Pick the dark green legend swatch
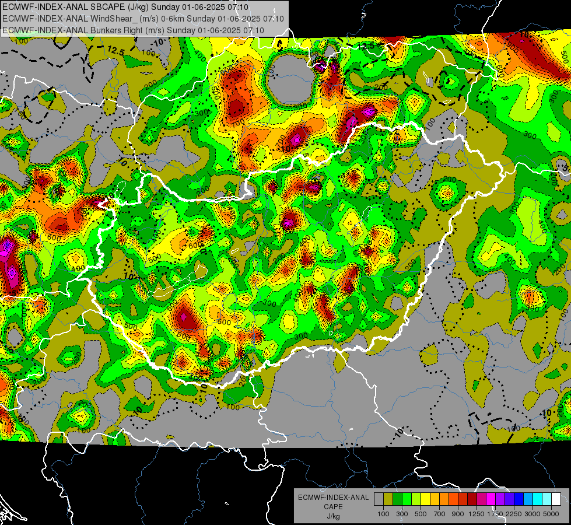Screen dimensions: 571x525 click(x=397, y=499)
